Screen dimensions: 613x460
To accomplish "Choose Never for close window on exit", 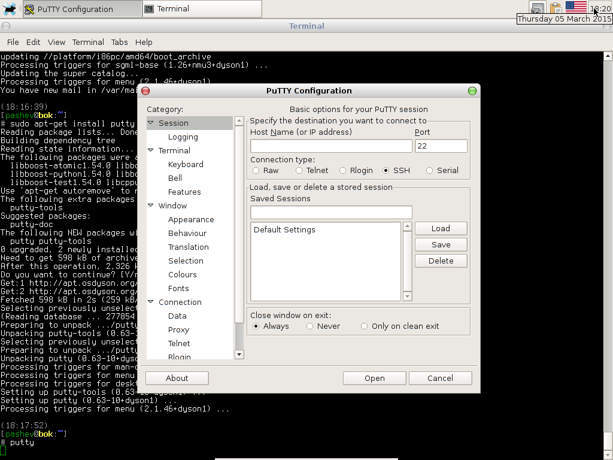I will click(x=310, y=326).
